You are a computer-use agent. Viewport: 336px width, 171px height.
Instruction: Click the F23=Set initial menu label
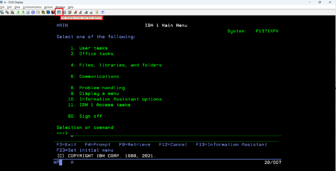tap(85, 150)
